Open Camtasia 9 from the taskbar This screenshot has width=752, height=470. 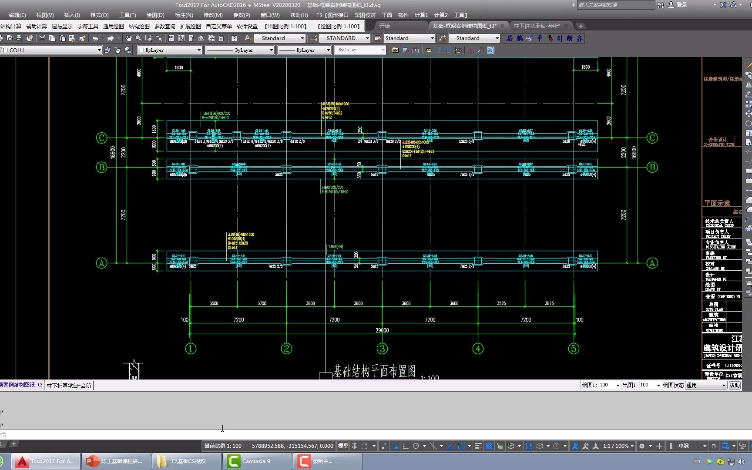click(257, 461)
